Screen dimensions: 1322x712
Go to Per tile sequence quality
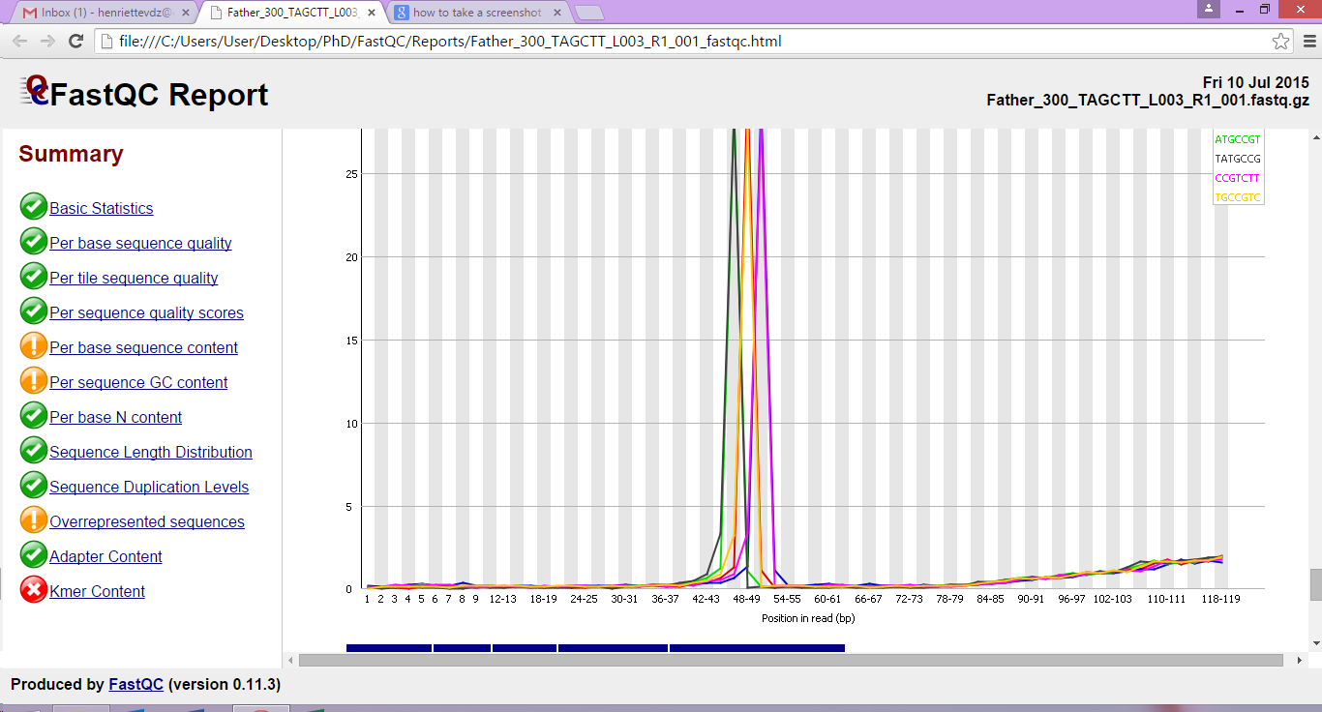[x=134, y=278]
